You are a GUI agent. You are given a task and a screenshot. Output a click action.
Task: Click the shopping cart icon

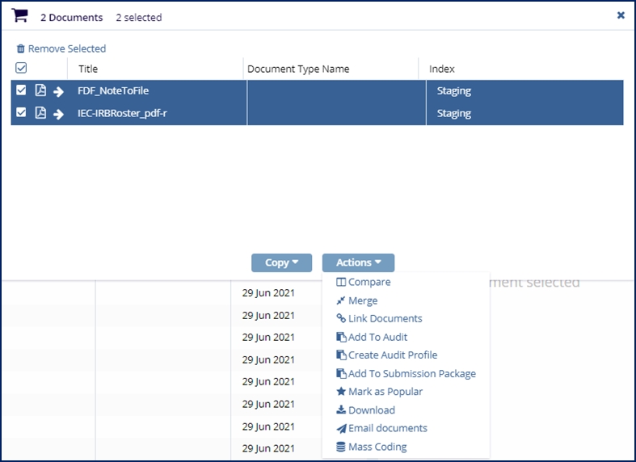(19, 16)
